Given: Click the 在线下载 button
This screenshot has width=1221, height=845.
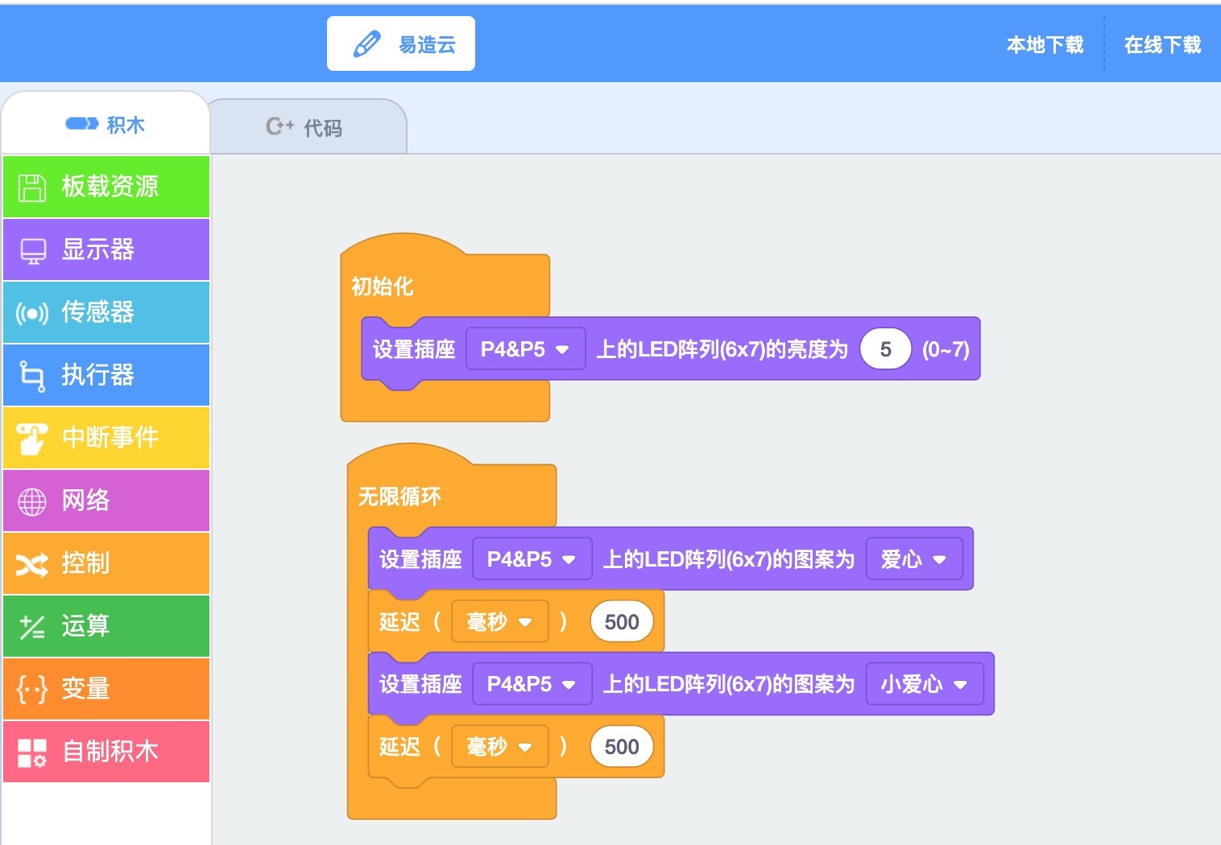Looking at the screenshot, I should coord(1162,44).
